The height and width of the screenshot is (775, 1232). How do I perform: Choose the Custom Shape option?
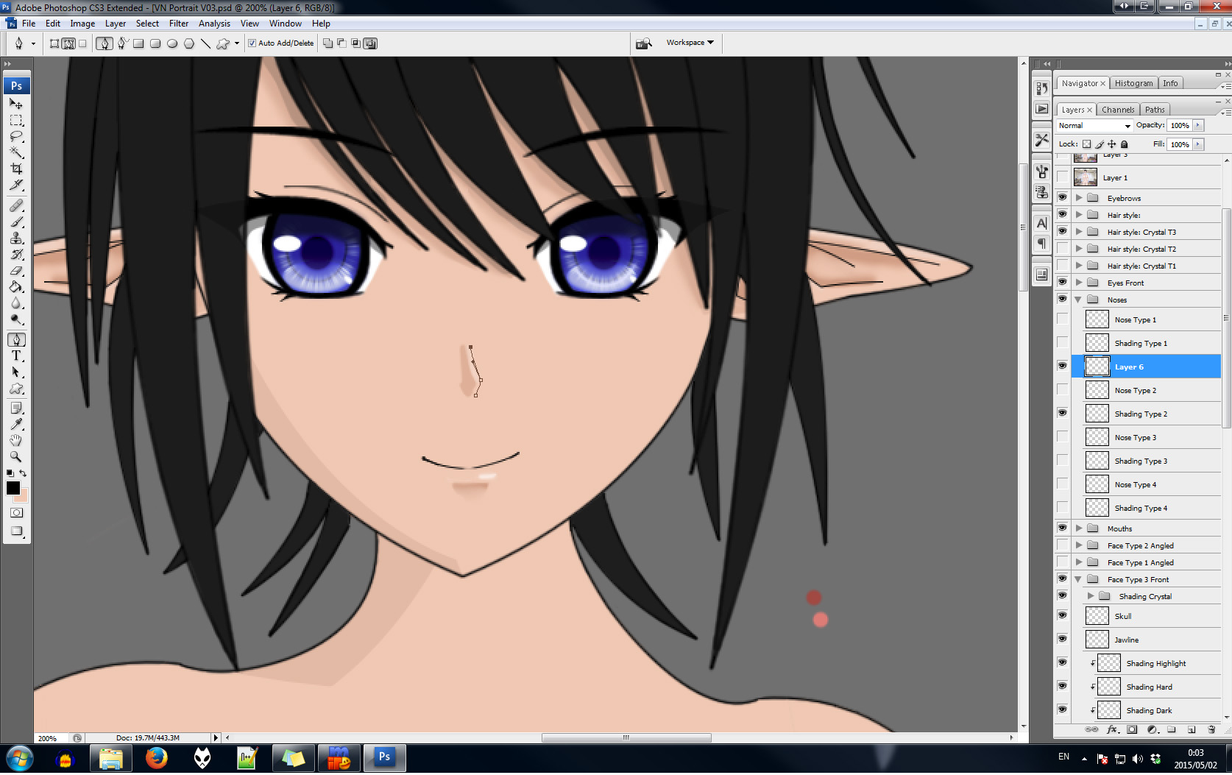tap(223, 43)
